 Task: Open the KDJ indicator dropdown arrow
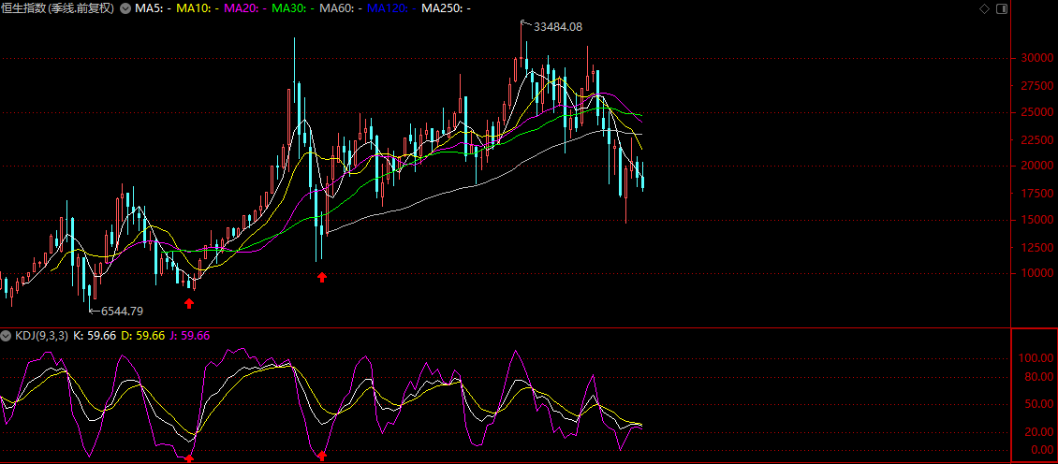tap(7, 335)
